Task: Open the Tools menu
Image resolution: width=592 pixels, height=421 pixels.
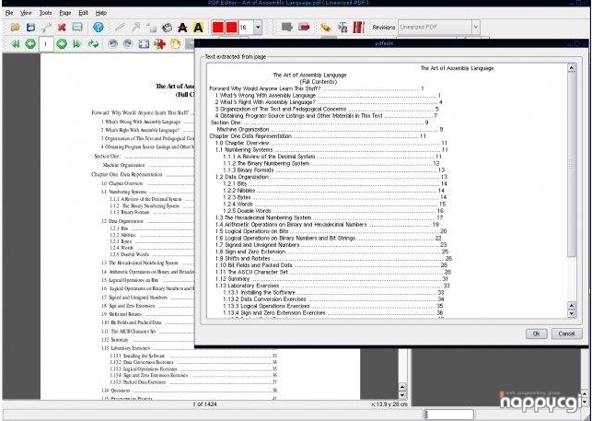Action: pyautogui.click(x=45, y=13)
